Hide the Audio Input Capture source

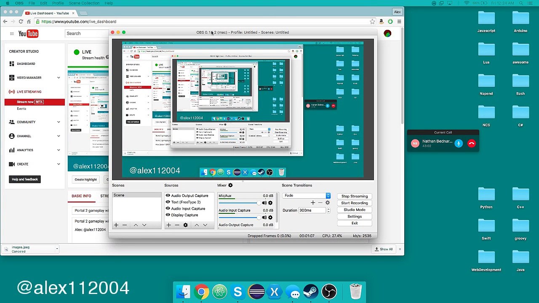[x=168, y=209]
